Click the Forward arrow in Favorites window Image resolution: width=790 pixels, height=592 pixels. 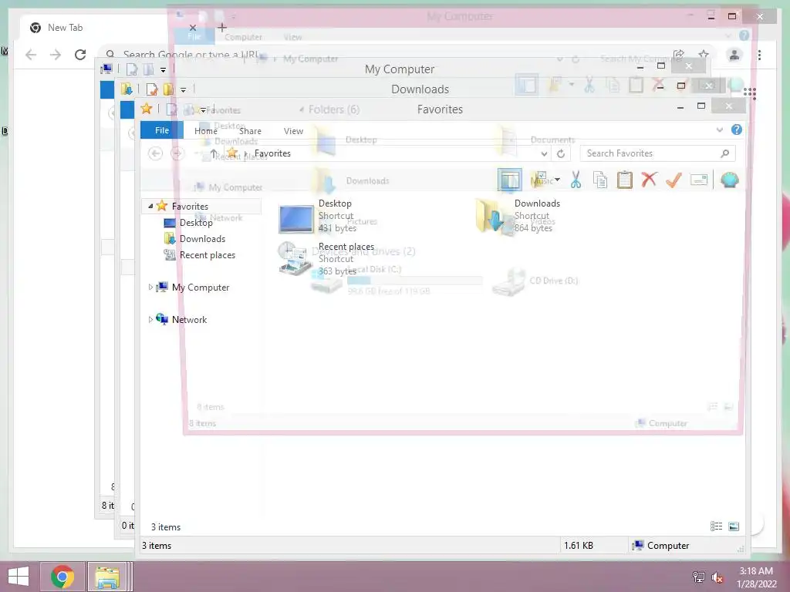coord(177,153)
